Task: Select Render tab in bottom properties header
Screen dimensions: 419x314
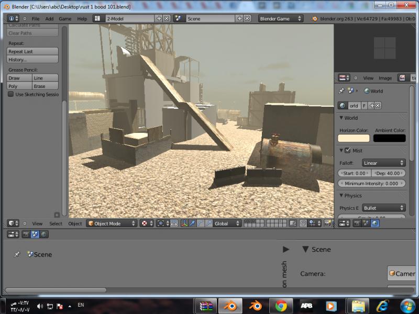Action: [26, 234]
